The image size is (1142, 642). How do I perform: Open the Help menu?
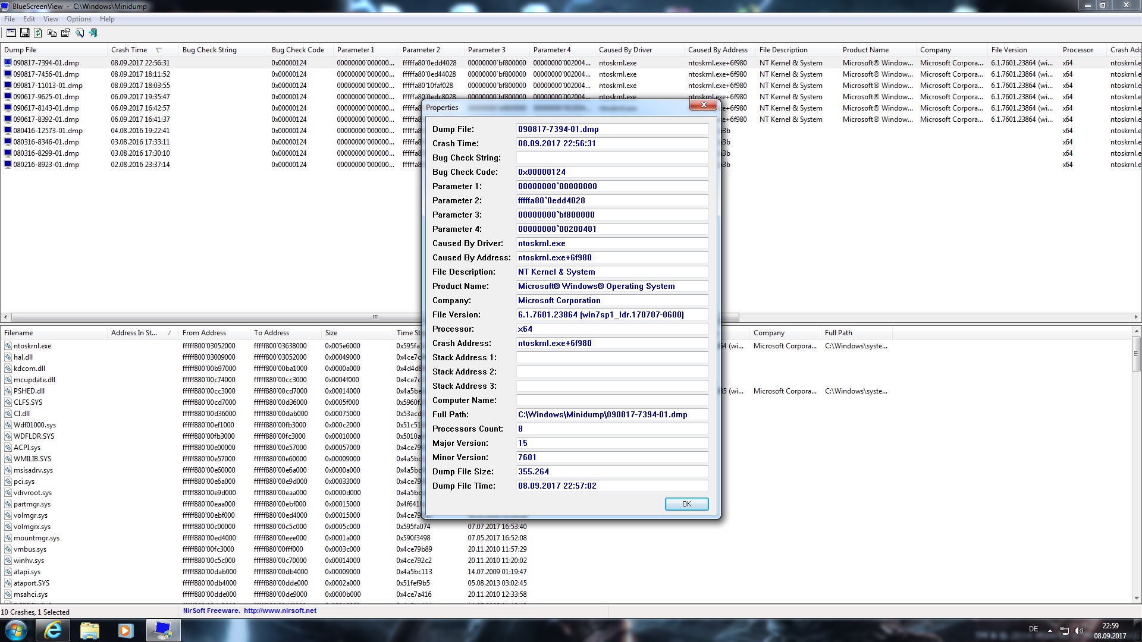(x=107, y=19)
